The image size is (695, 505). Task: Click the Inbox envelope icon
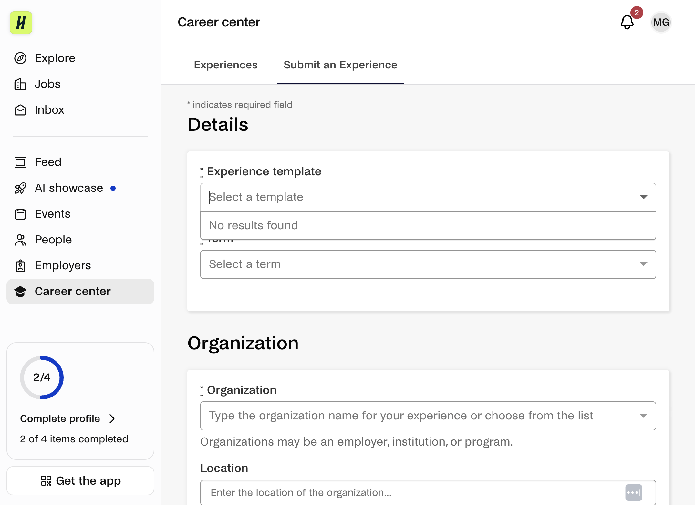[x=20, y=110]
